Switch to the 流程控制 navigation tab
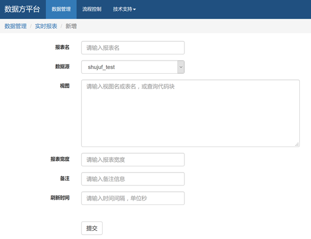The width and height of the screenshot is (311, 239). coord(92,10)
